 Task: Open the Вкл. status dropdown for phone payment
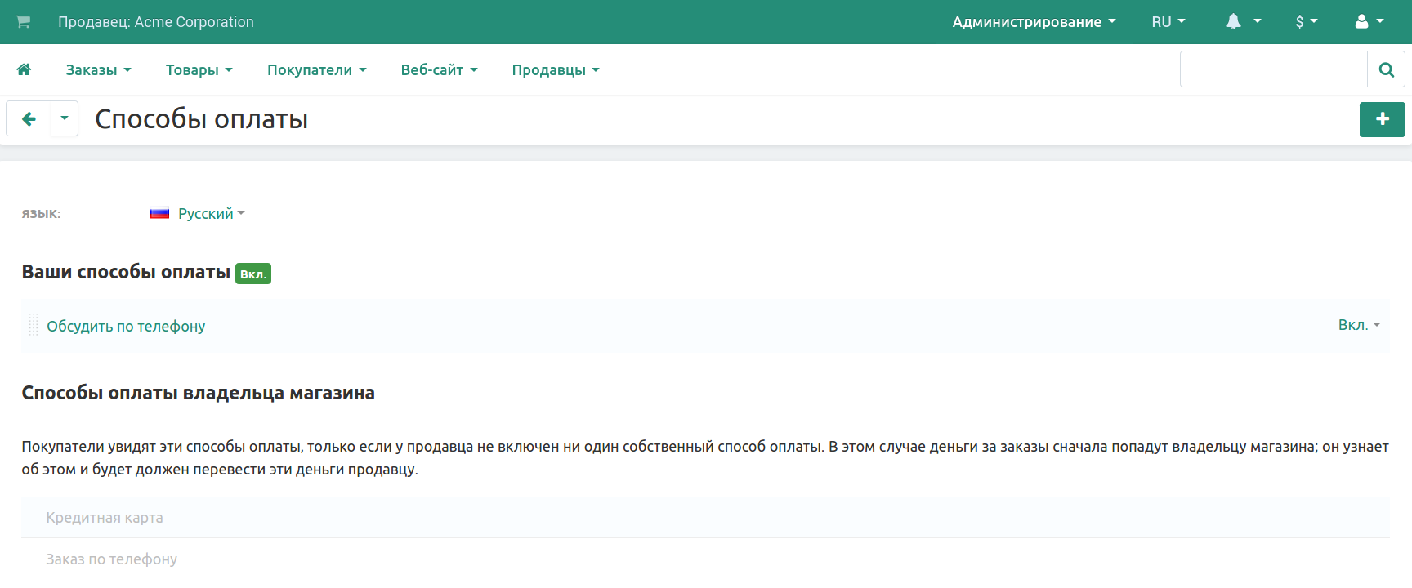1359,325
